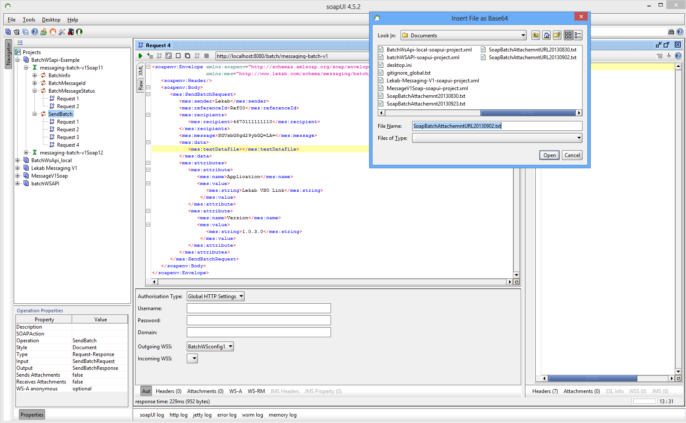Toggle the vertical Raw editor view tab

click(x=140, y=85)
